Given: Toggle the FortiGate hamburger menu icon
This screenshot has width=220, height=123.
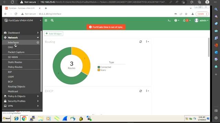Looking at the screenshot, I should 46,20.
